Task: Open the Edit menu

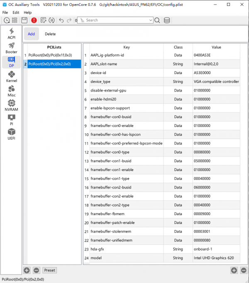Action: 16,12
